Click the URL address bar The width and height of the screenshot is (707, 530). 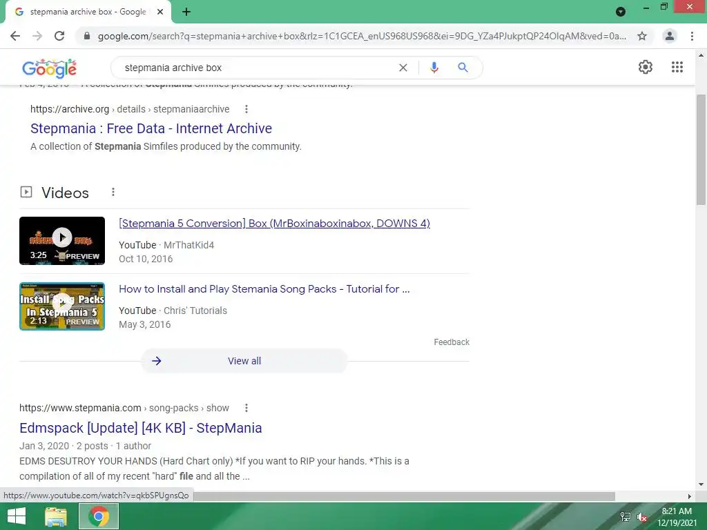362,36
